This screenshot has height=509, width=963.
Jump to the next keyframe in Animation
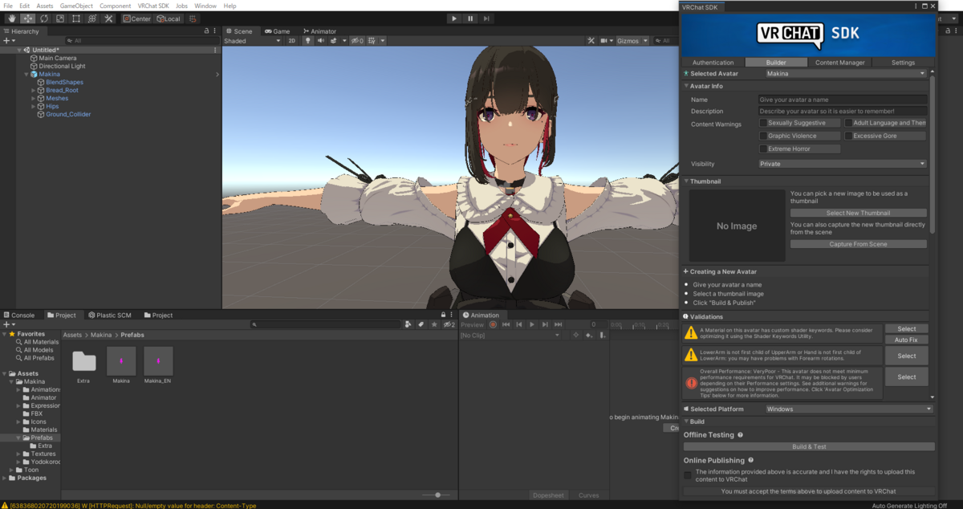pos(545,324)
